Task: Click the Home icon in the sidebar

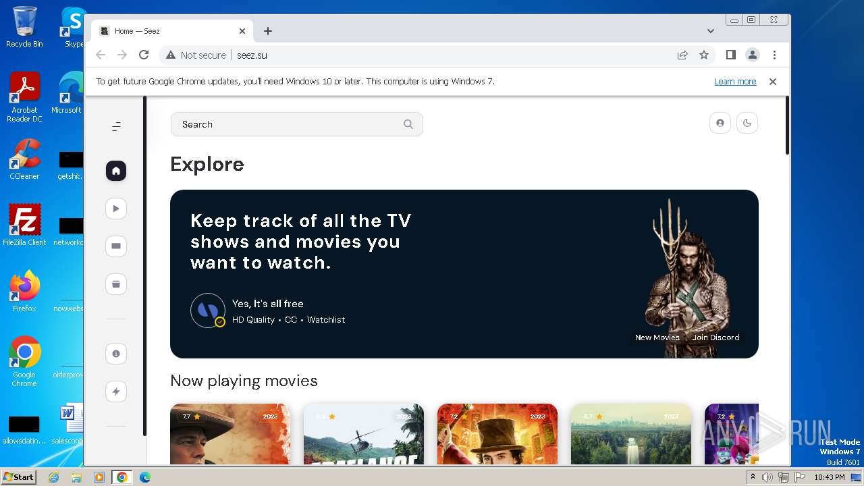Action: coord(116,171)
